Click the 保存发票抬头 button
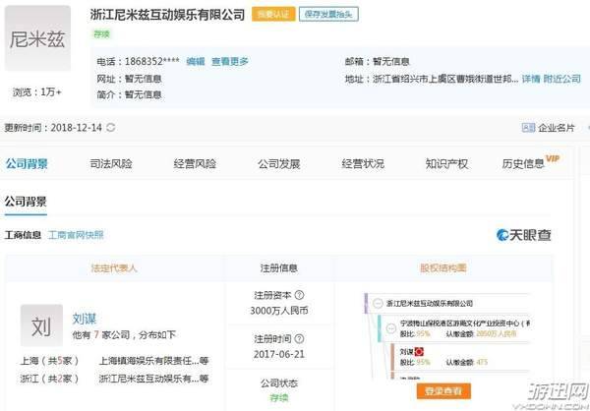590x411 pixels. pos(328,15)
